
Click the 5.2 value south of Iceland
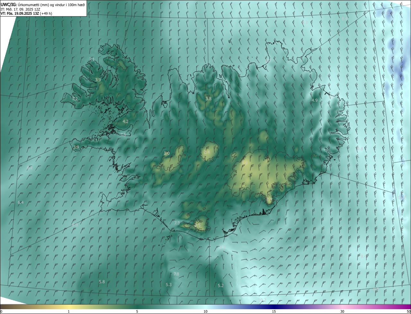coord(221,286)
